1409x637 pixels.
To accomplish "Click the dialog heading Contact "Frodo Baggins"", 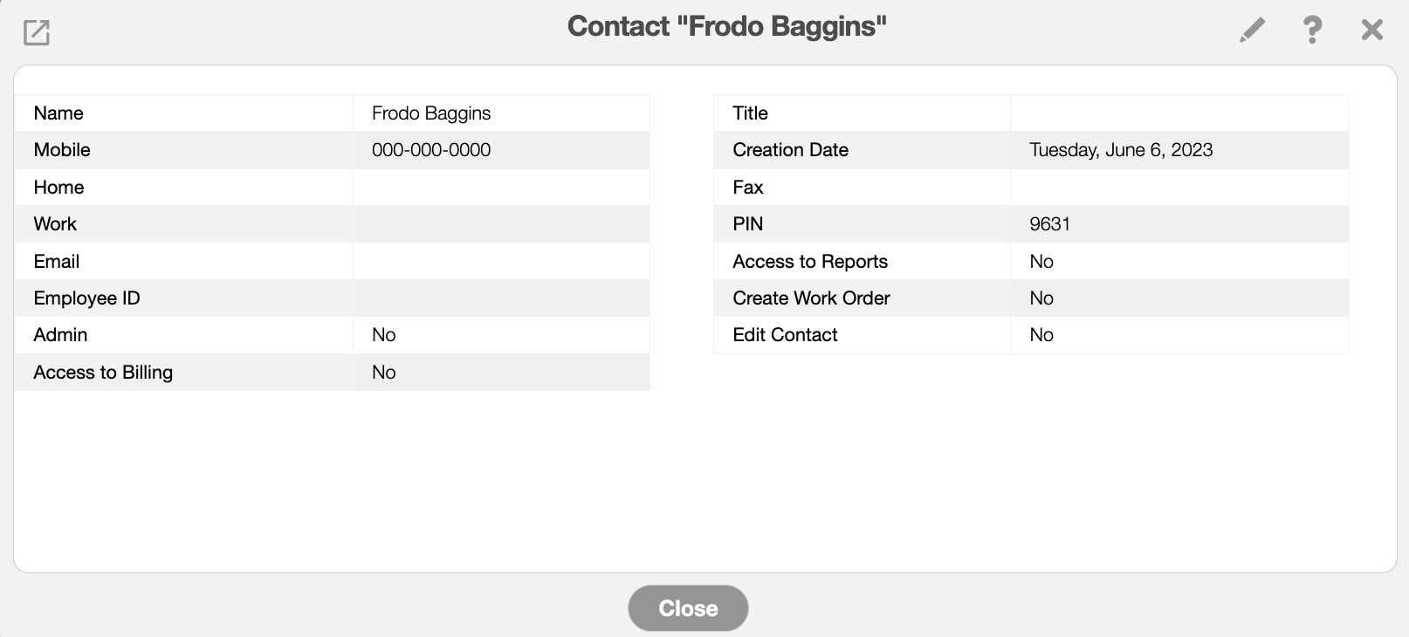I will click(x=726, y=26).
